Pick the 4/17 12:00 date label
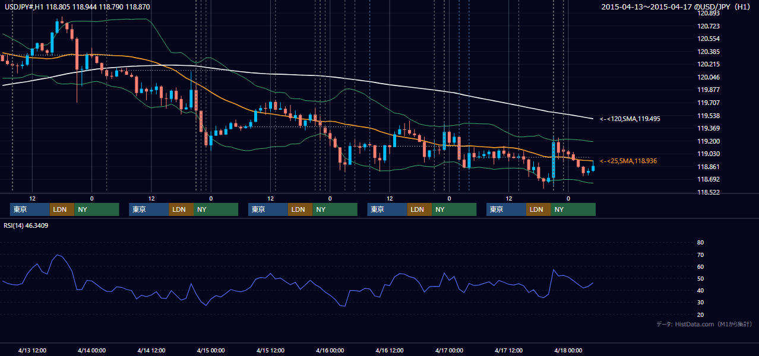This screenshot has height=356, width=759. tap(508, 350)
